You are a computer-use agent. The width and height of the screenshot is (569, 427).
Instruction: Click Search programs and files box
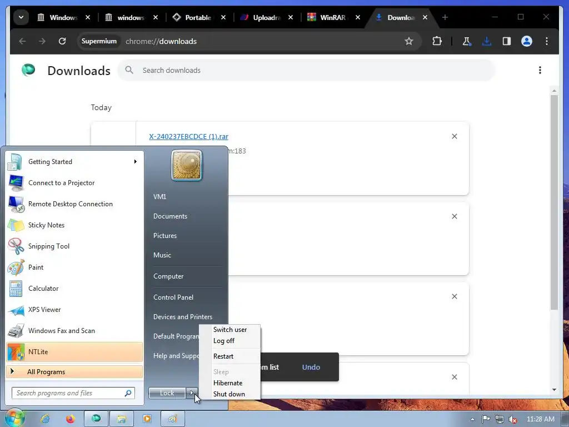tap(73, 393)
